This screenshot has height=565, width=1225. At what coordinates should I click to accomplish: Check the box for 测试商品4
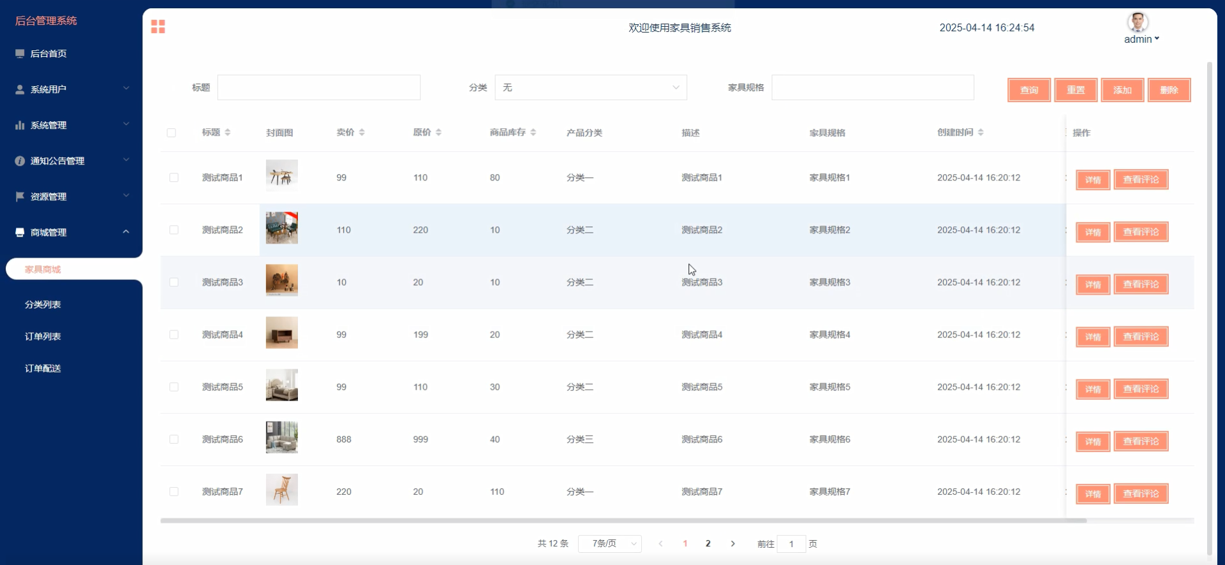point(174,334)
